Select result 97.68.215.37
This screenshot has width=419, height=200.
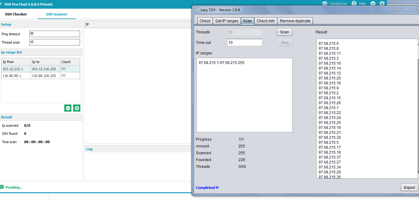[330, 157]
